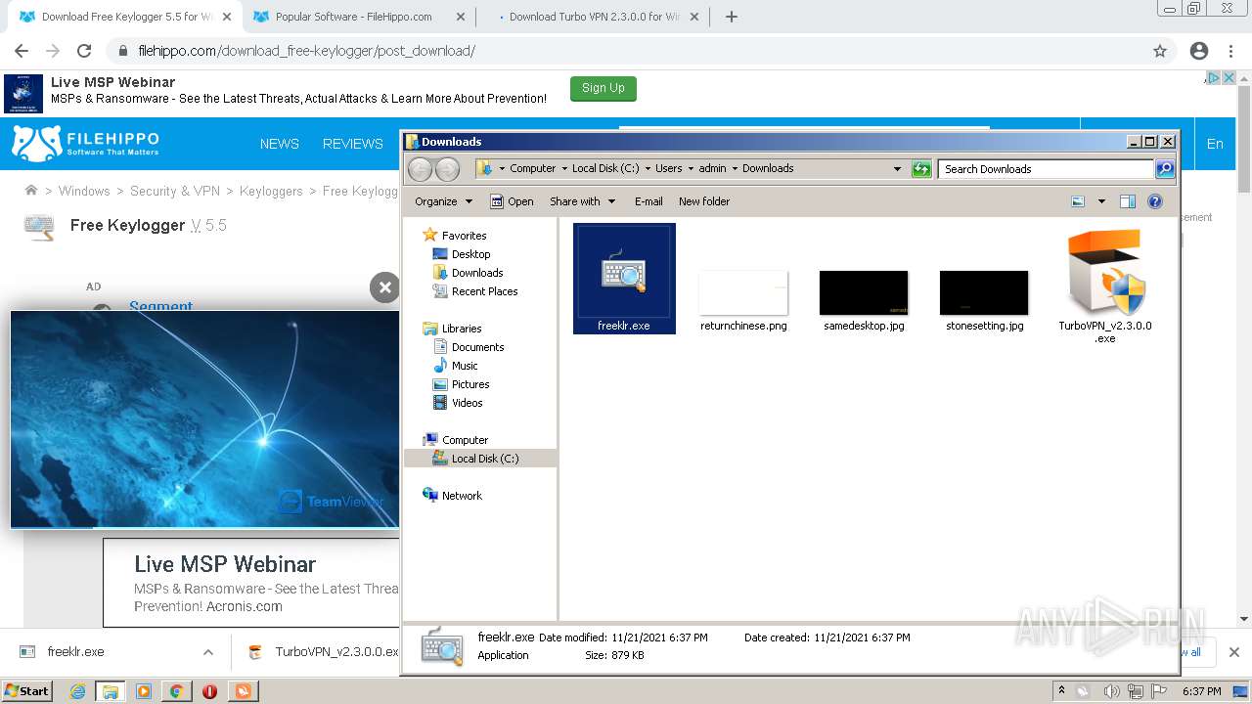
Task: Open the Share with dropdown
Action: click(x=583, y=201)
